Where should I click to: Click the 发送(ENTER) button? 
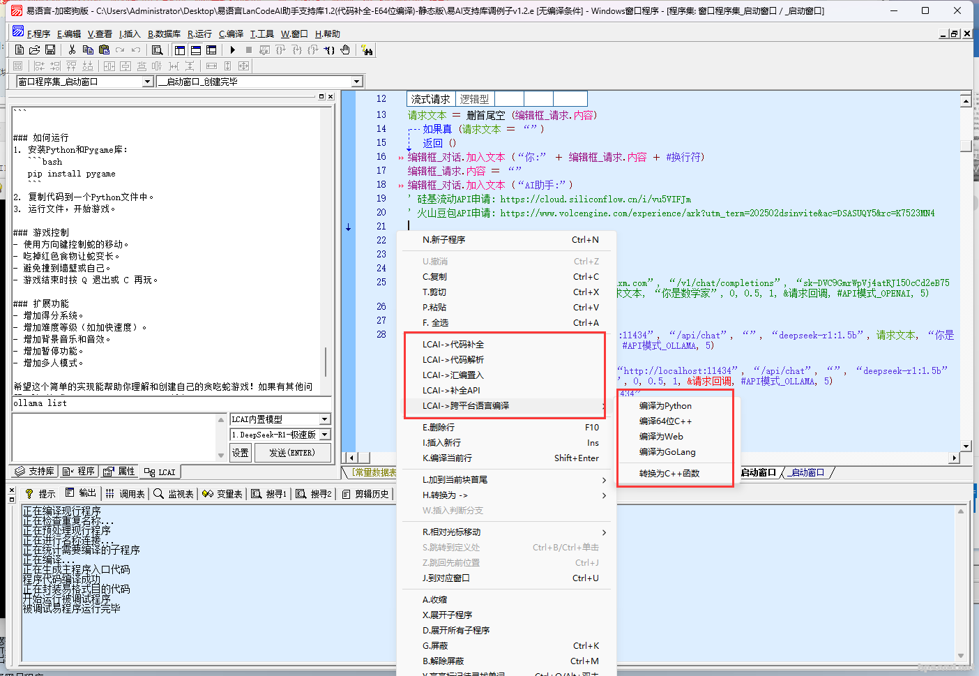click(291, 453)
